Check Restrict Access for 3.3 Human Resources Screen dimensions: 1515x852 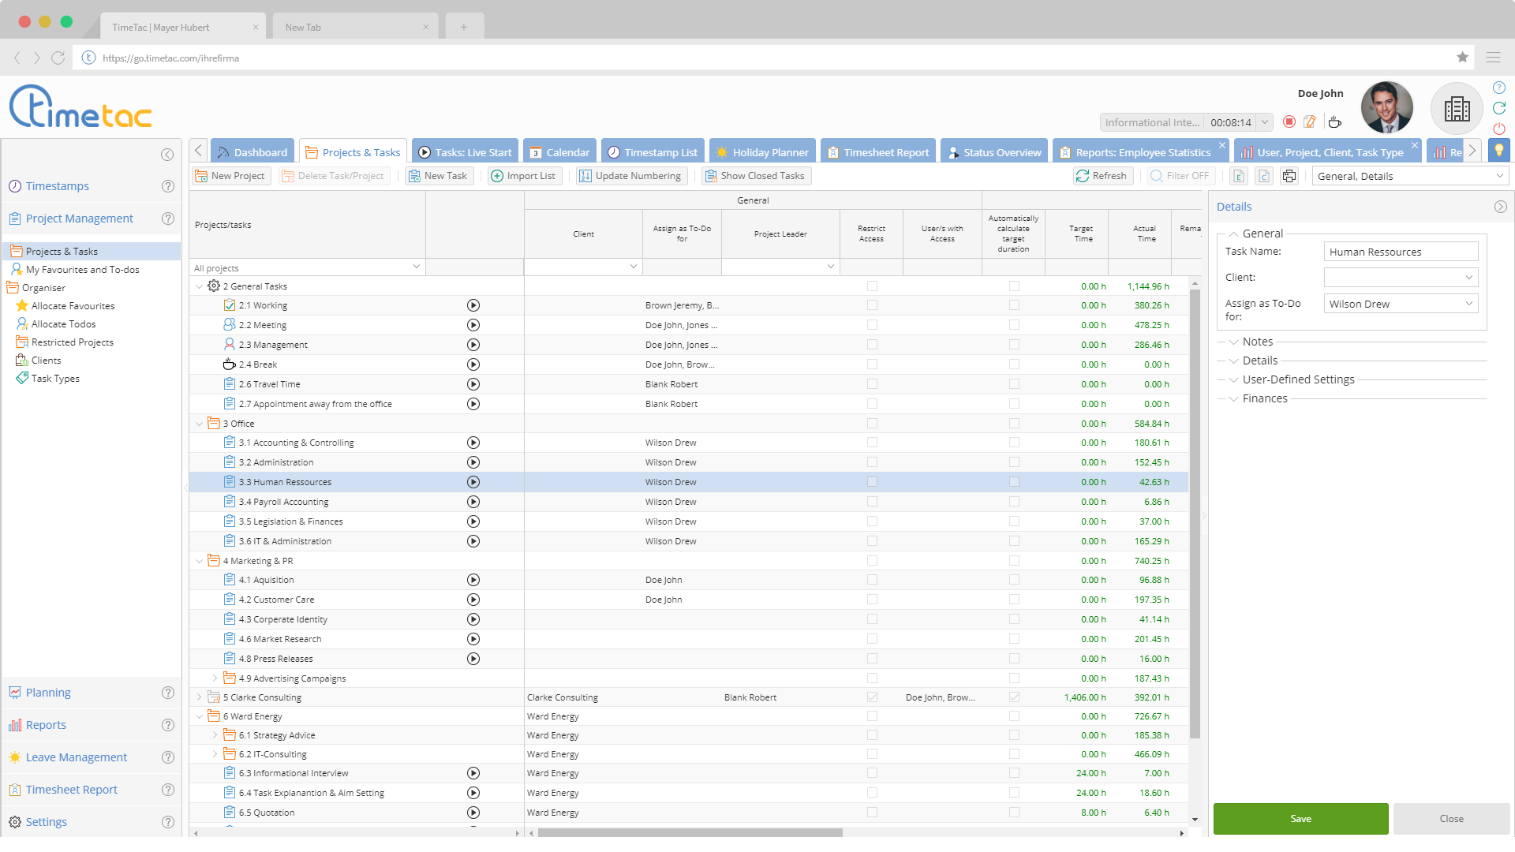pyautogui.click(x=871, y=482)
